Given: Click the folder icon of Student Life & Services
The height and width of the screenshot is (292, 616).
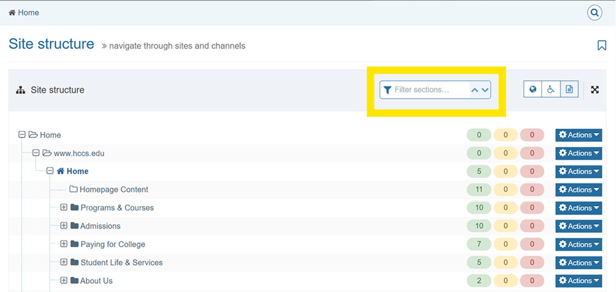Looking at the screenshot, I should click(x=75, y=262).
